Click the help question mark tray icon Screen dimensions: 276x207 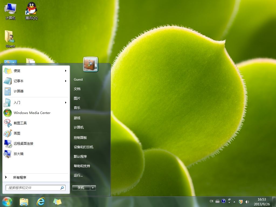pos(223,201)
